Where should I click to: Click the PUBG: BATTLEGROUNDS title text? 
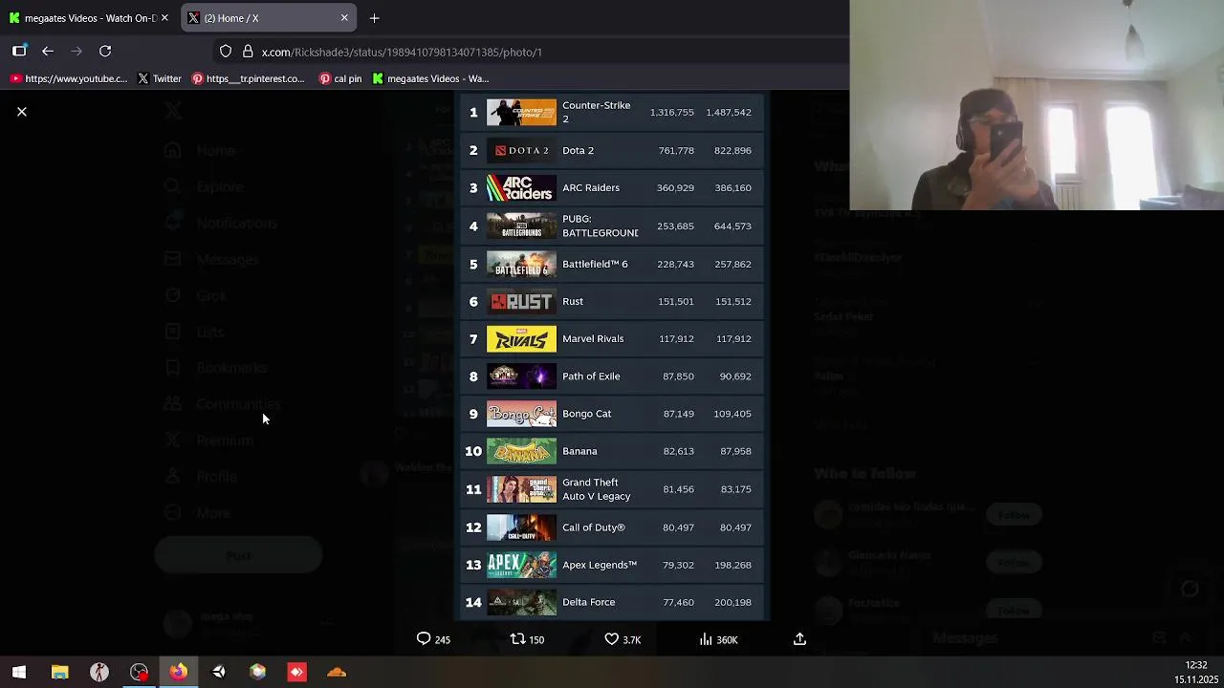[x=600, y=226]
